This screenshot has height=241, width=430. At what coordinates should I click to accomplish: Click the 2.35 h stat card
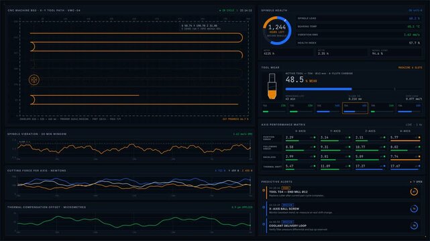coord(341,52)
